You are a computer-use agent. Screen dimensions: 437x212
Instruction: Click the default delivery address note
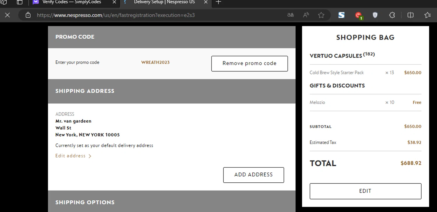click(x=104, y=145)
